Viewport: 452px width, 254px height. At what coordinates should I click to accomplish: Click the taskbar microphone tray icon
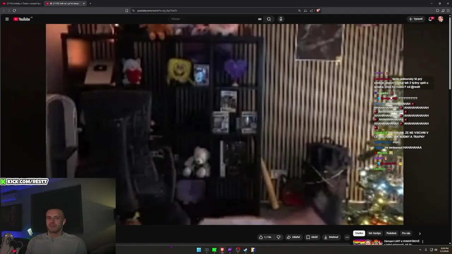[x=426, y=250]
